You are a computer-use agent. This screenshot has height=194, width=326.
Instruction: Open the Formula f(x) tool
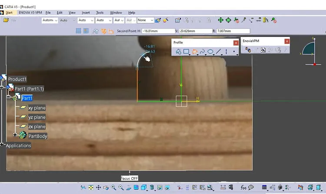tap(243, 187)
